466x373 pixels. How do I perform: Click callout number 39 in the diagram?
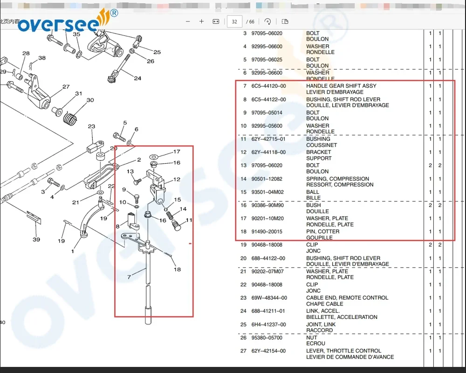(x=36, y=240)
